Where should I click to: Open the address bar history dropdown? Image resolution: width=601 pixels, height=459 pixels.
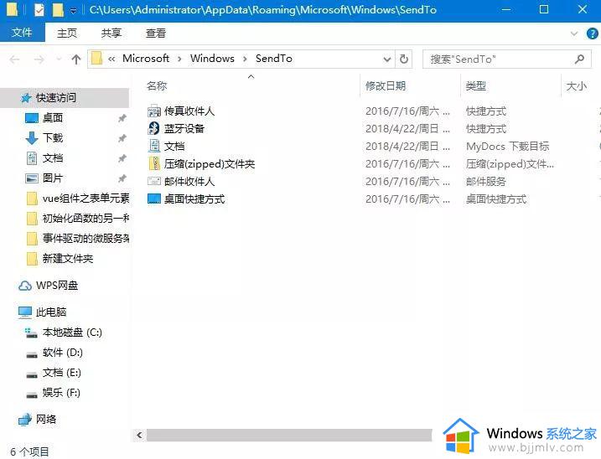387,59
